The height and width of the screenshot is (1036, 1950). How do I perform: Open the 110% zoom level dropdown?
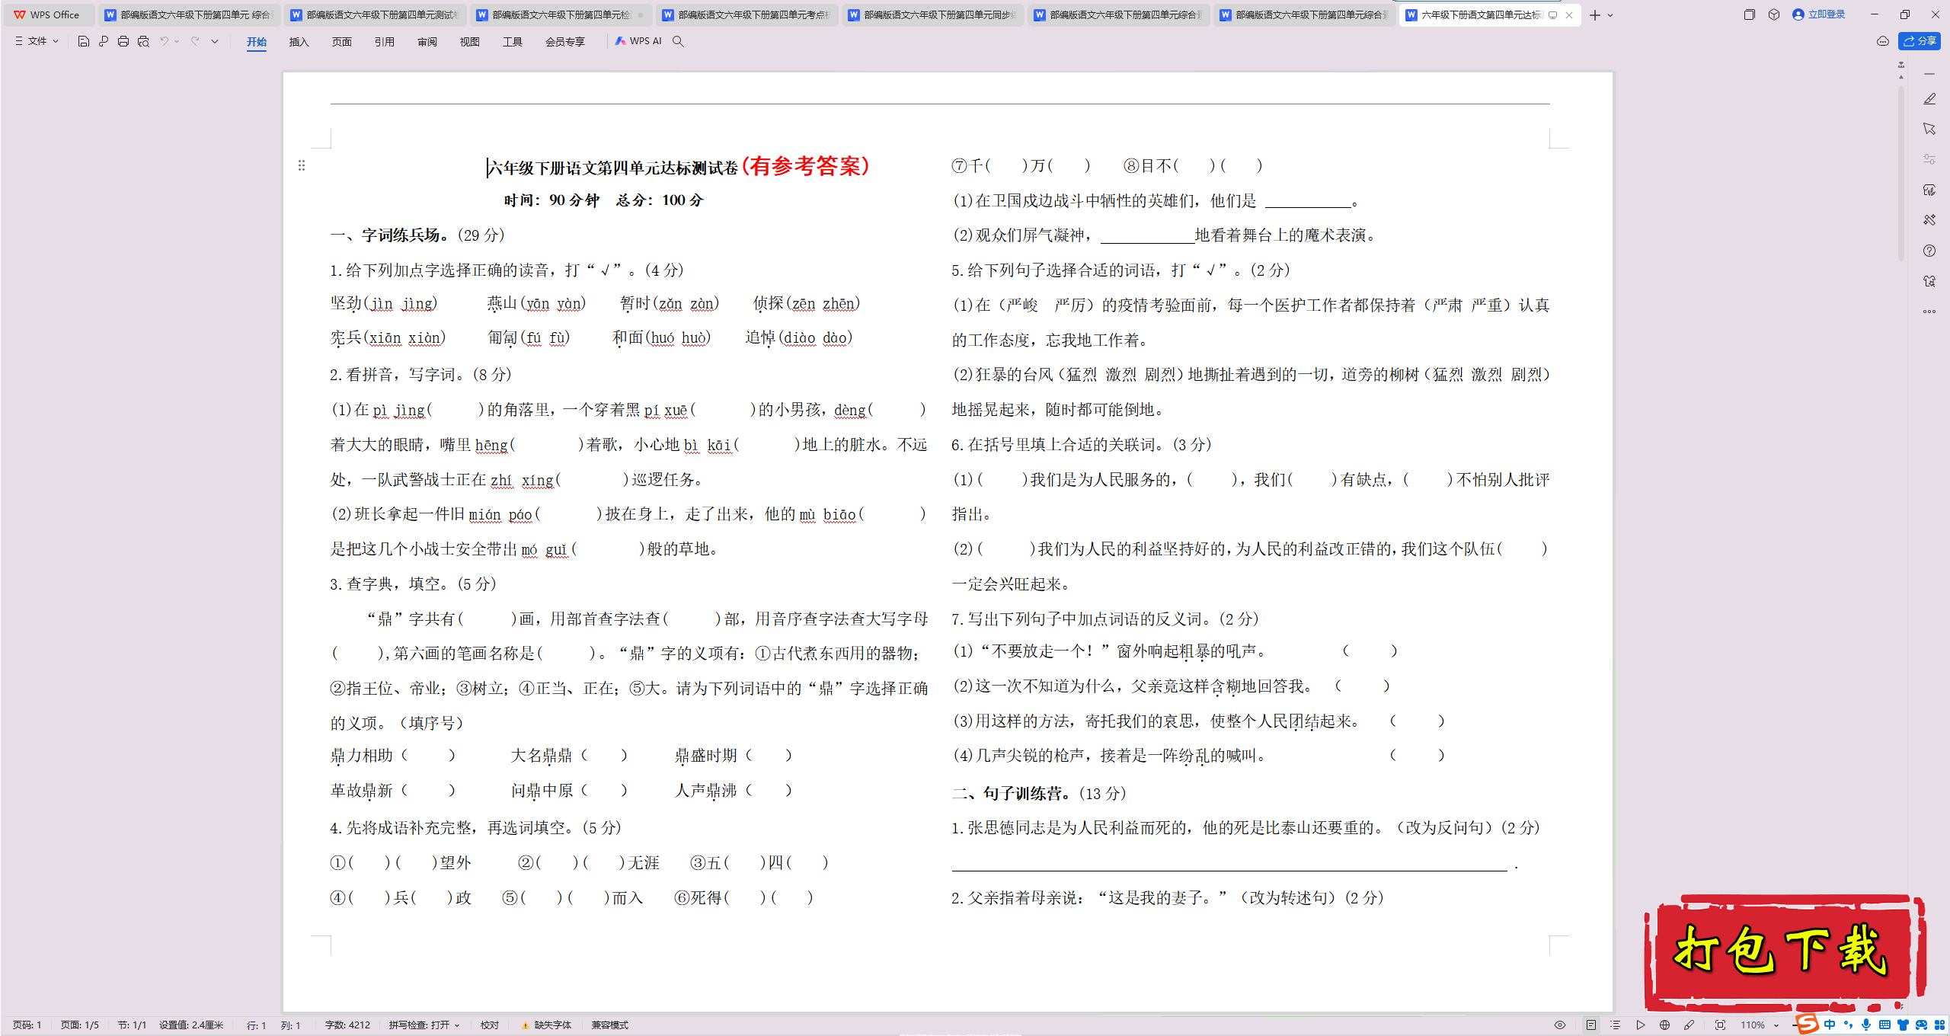coord(1760,1025)
